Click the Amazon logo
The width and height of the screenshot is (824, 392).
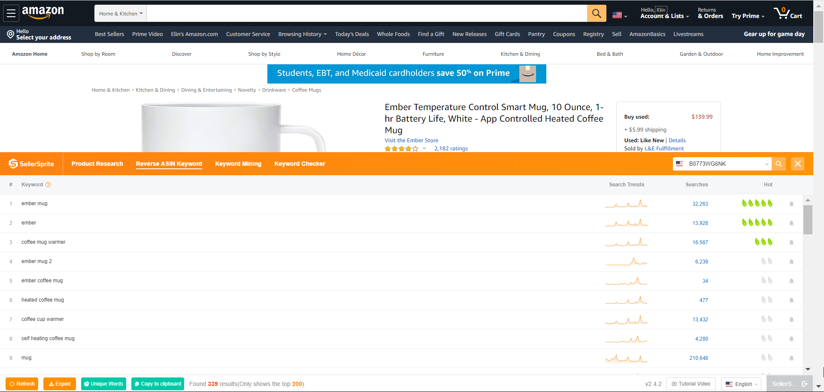pos(43,13)
